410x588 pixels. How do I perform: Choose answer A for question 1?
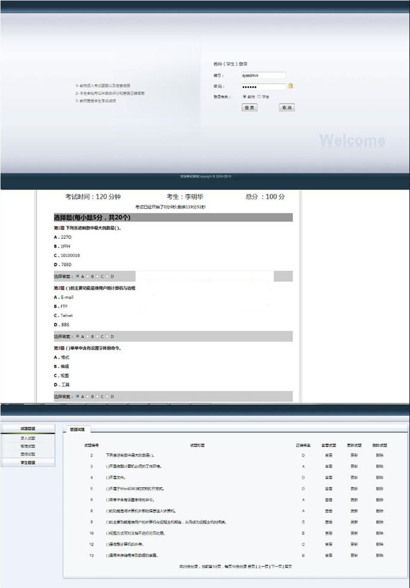(x=78, y=276)
